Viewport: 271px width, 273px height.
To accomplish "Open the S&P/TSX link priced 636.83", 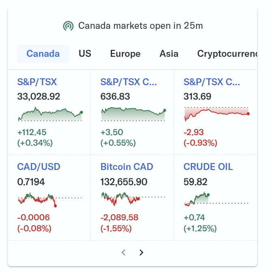I will 128,82.
